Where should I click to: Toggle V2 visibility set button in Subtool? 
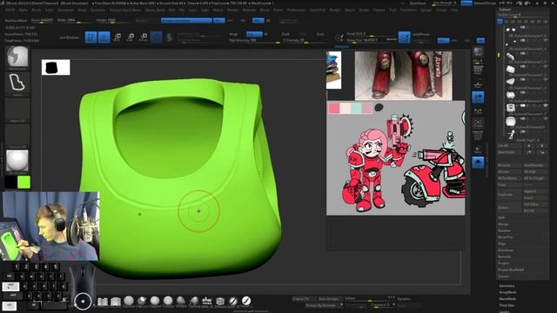click(507, 22)
